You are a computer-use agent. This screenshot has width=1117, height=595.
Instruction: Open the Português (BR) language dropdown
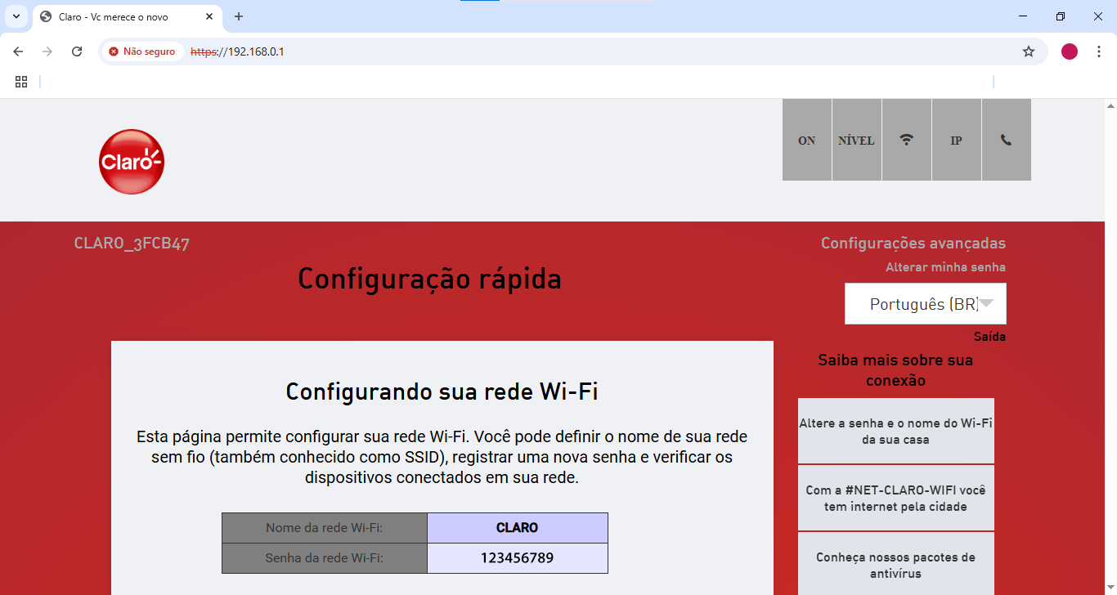point(926,304)
